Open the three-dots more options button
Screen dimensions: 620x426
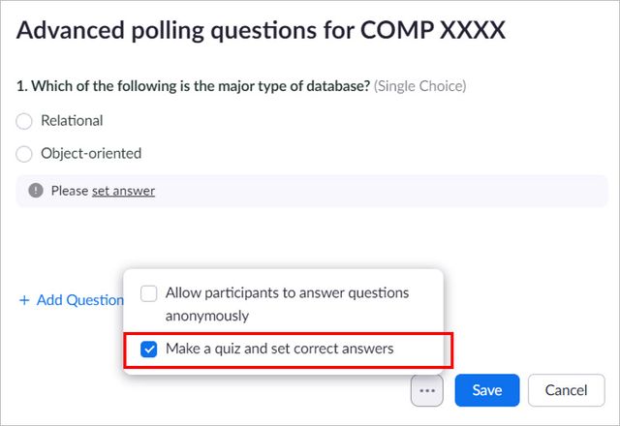tap(427, 390)
